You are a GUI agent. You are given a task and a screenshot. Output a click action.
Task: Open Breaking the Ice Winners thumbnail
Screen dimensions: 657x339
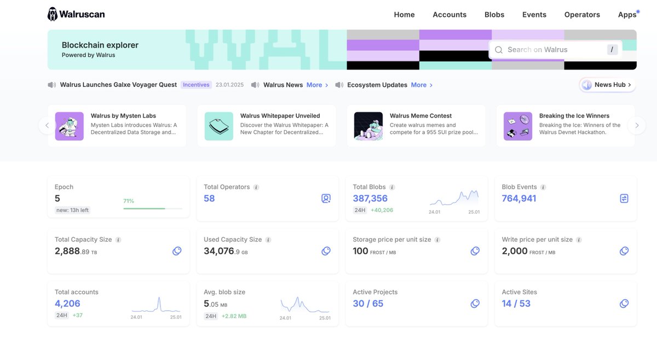click(518, 126)
